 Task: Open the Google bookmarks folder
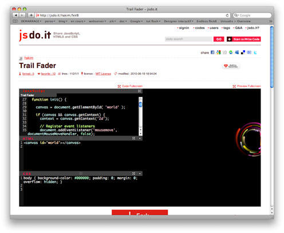[x=137, y=21]
